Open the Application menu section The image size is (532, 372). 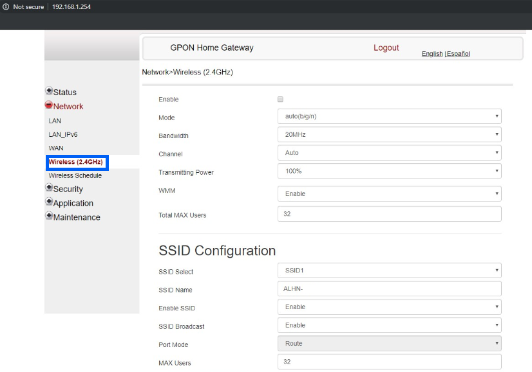pos(73,203)
